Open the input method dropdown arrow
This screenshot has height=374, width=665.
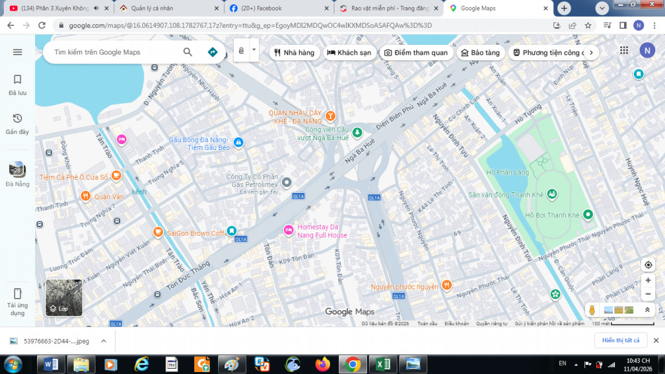click(254, 50)
